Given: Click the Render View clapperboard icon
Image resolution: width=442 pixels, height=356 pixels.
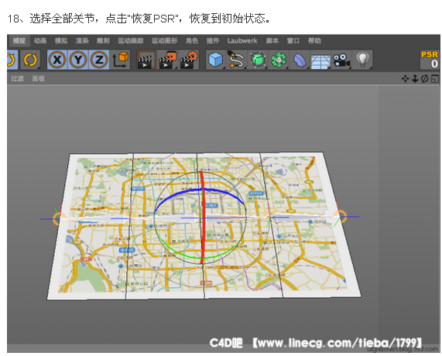Looking at the screenshot, I should click(x=146, y=60).
